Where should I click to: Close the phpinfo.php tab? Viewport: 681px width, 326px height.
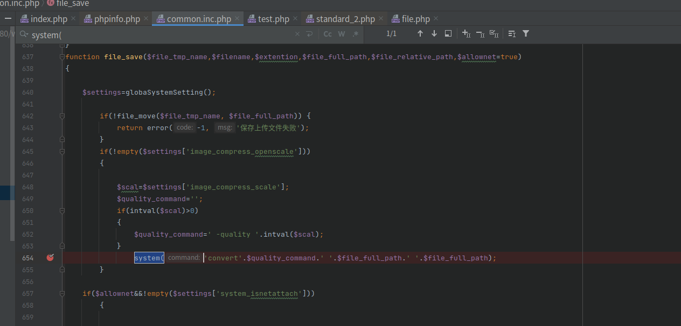[146, 19]
